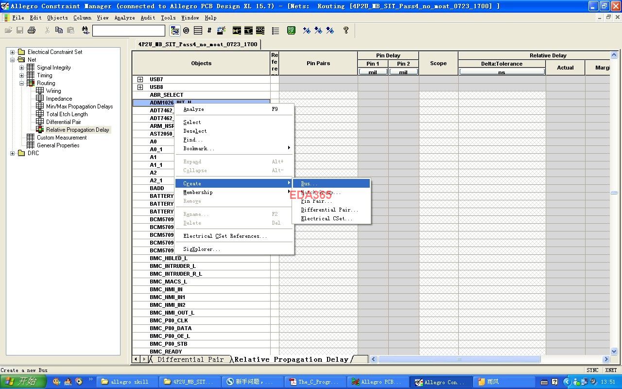Click the Start button on taskbar
The width and height of the screenshot is (622, 389).
pos(23,382)
